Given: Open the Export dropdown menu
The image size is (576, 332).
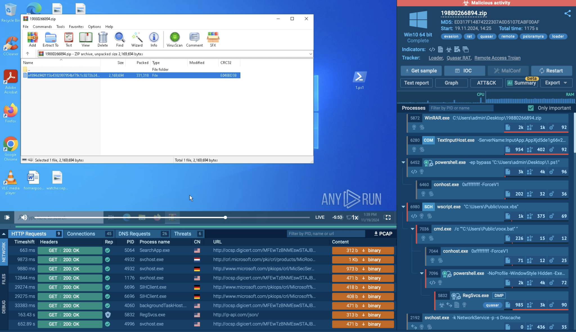Looking at the screenshot, I should click(556, 83).
